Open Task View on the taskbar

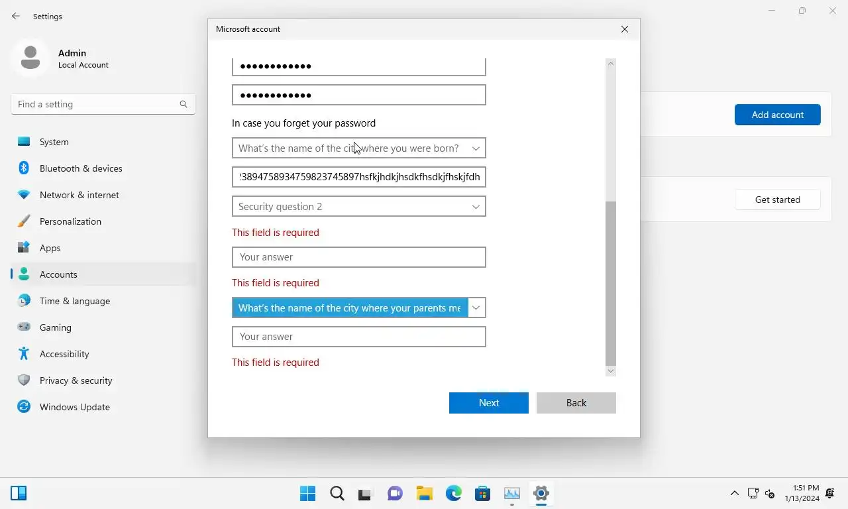tap(365, 493)
